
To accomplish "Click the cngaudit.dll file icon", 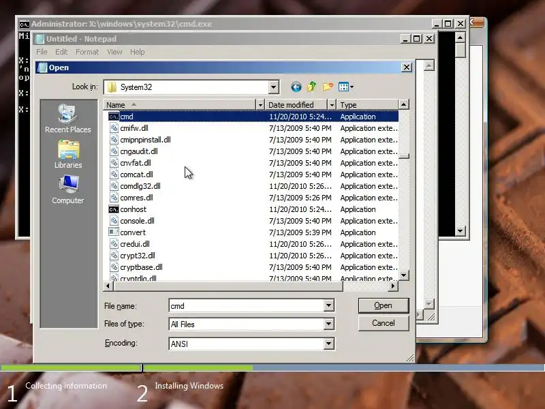I will (x=114, y=151).
